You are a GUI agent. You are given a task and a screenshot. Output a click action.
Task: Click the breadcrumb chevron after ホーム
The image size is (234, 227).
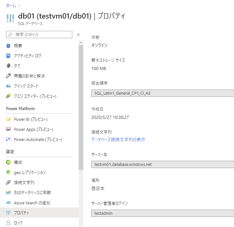(x=19, y=6)
